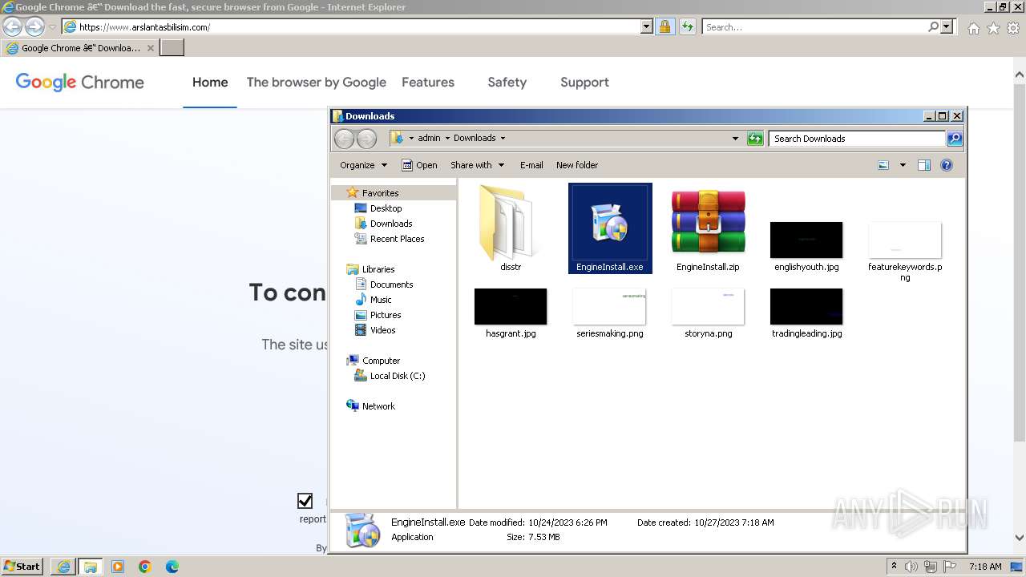Select the EngineInstall.zip archive icon
The image size is (1026, 577).
(708, 222)
